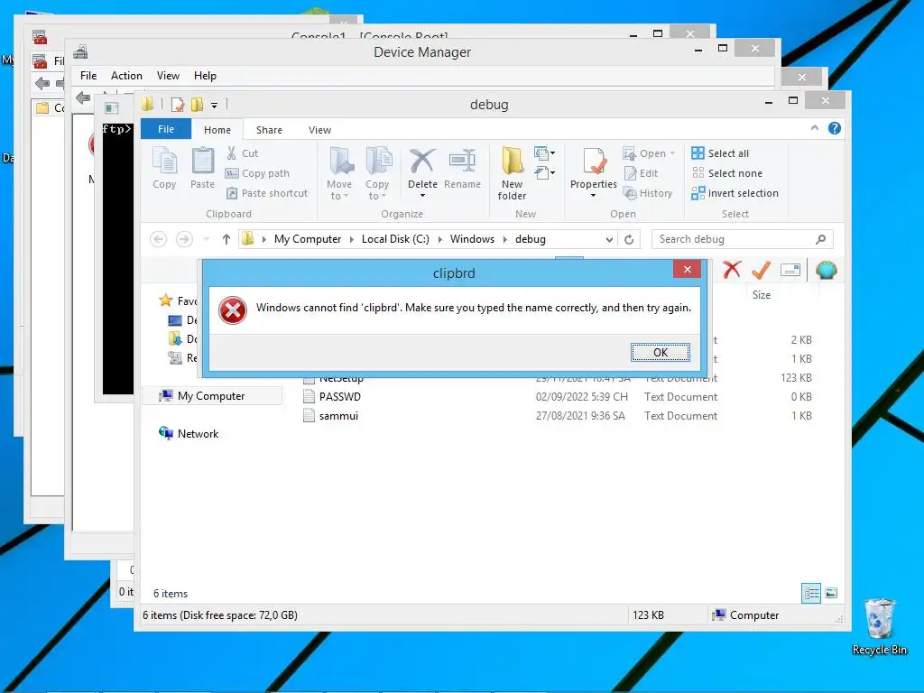Open the recent locations dropdown arrow

coord(207,239)
